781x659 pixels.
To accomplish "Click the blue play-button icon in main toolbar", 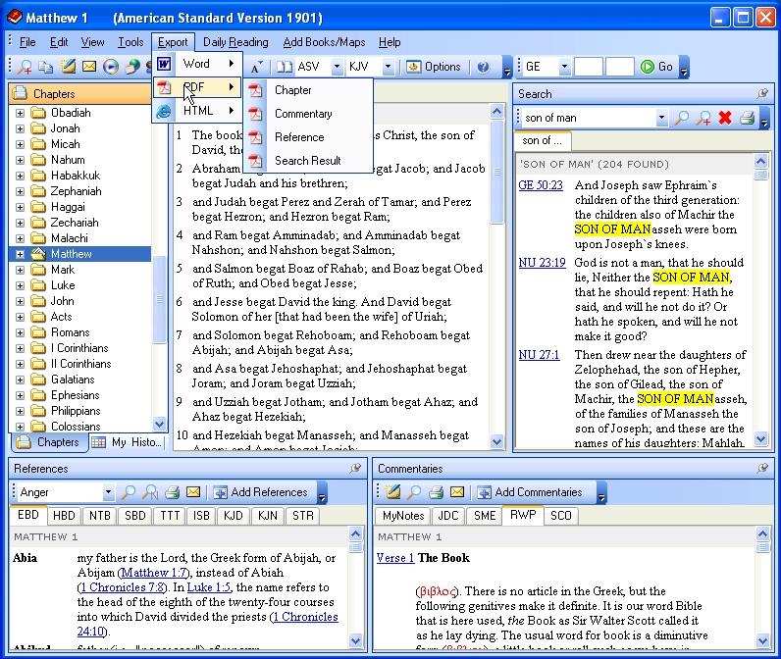I will [111, 67].
